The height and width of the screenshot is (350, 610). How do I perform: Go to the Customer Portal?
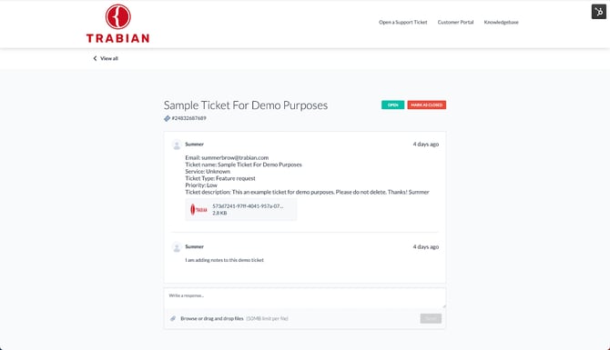(455, 22)
